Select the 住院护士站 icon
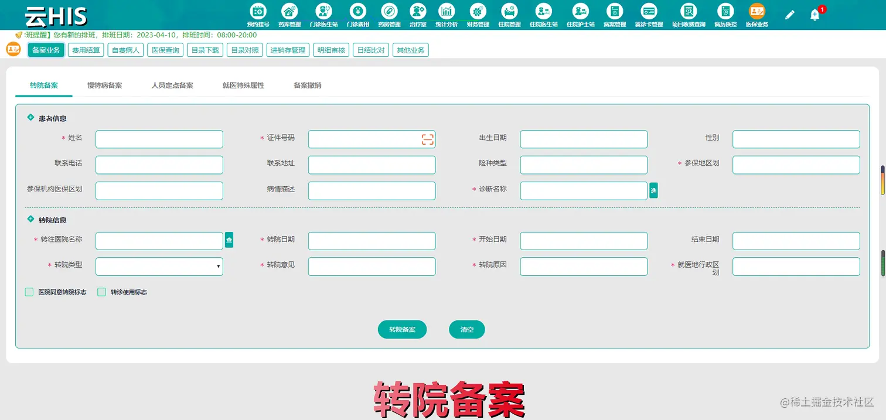Screen dimensions: 886x420 [x=580, y=15]
